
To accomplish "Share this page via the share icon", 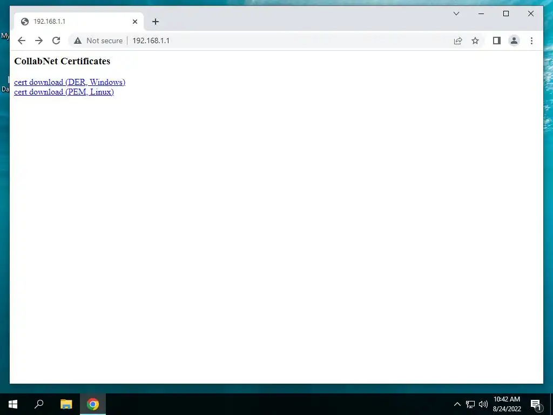I will click(458, 41).
